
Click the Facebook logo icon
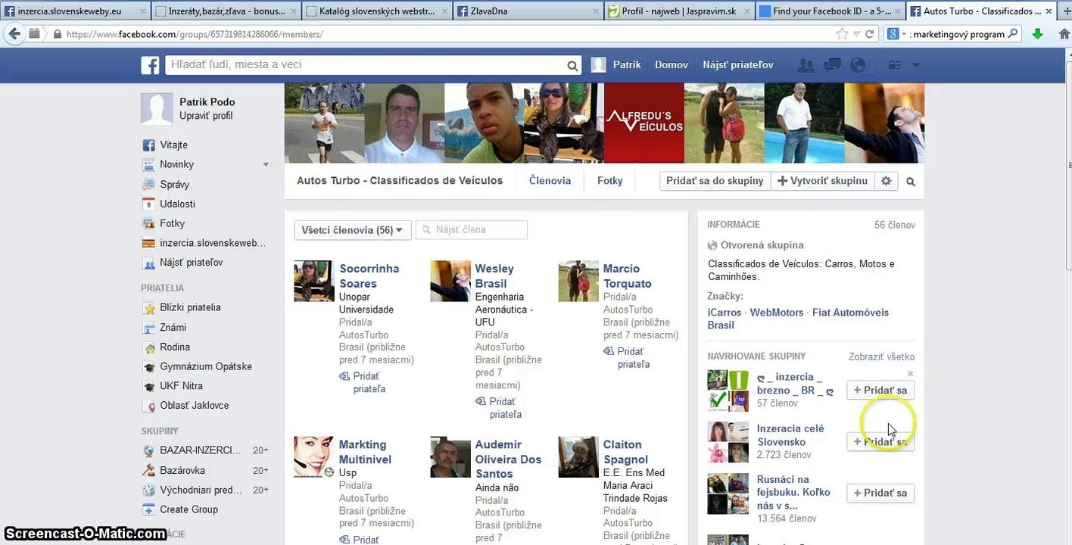pos(150,65)
